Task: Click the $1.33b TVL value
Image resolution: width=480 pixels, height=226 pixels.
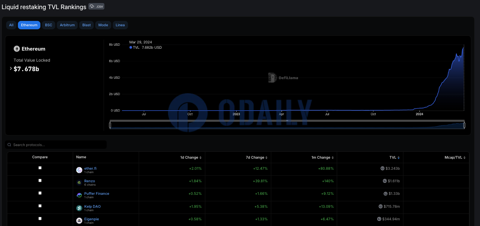Action: pos(394,194)
